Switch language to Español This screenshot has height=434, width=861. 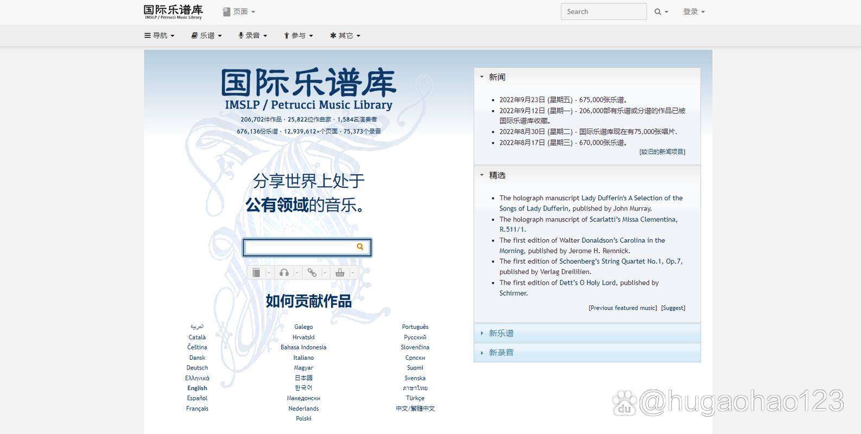click(x=197, y=398)
